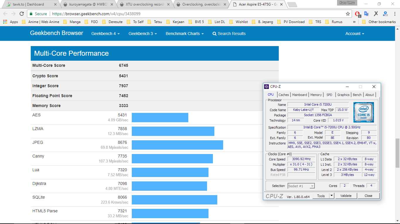
Task: Open the Account dropdown
Action: coord(355,34)
